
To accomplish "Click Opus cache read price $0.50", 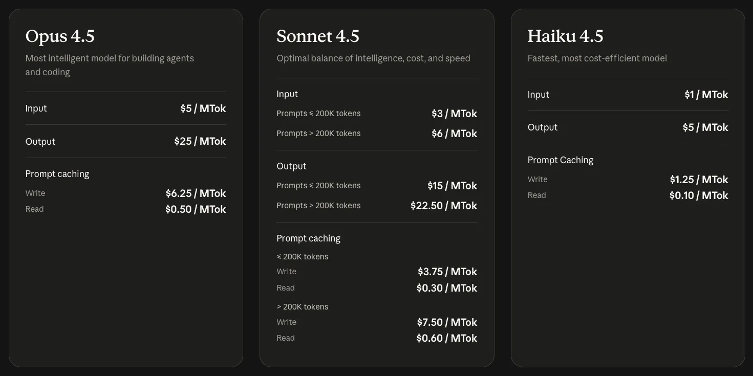I will pyautogui.click(x=196, y=209).
